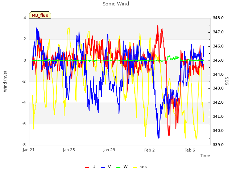Screen dimensions: 232x174
Task: Click the 348.0 right axis tick value
Action: coord(218,18)
